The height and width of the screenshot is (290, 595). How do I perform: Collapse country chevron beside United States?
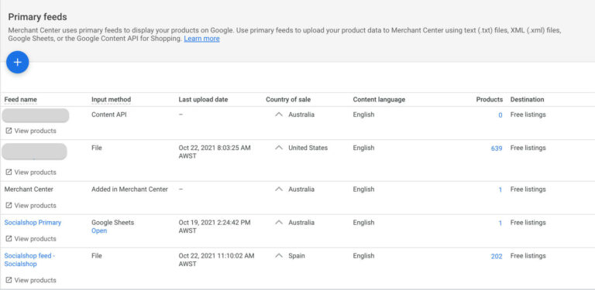pos(279,148)
